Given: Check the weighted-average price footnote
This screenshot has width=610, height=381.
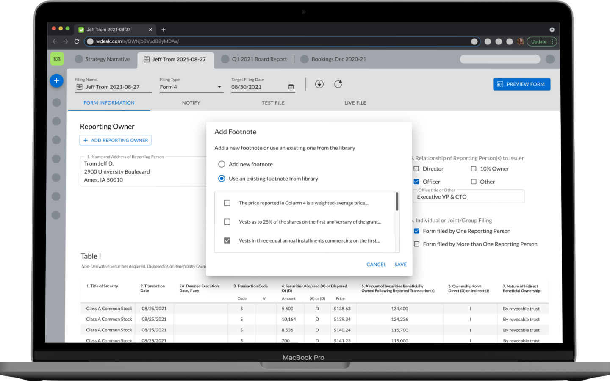Looking at the screenshot, I should pyautogui.click(x=227, y=203).
